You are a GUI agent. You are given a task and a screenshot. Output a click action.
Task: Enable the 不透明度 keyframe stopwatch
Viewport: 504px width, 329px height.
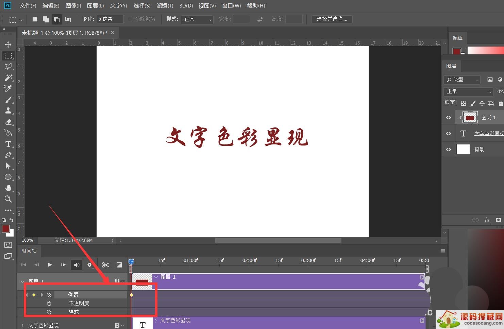(x=49, y=303)
